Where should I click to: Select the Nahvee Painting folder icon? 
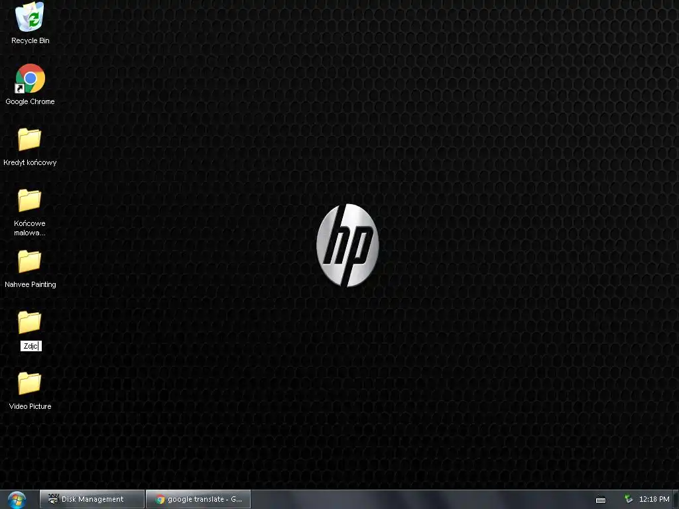click(x=29, y=261)
